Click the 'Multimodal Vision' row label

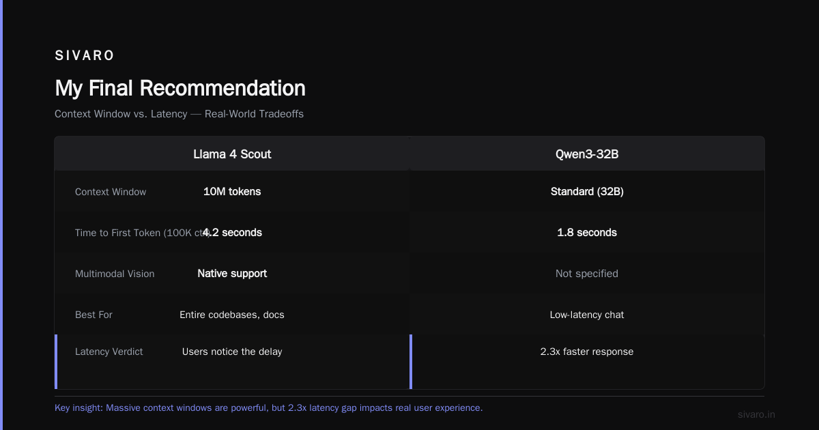pos(115,274)
